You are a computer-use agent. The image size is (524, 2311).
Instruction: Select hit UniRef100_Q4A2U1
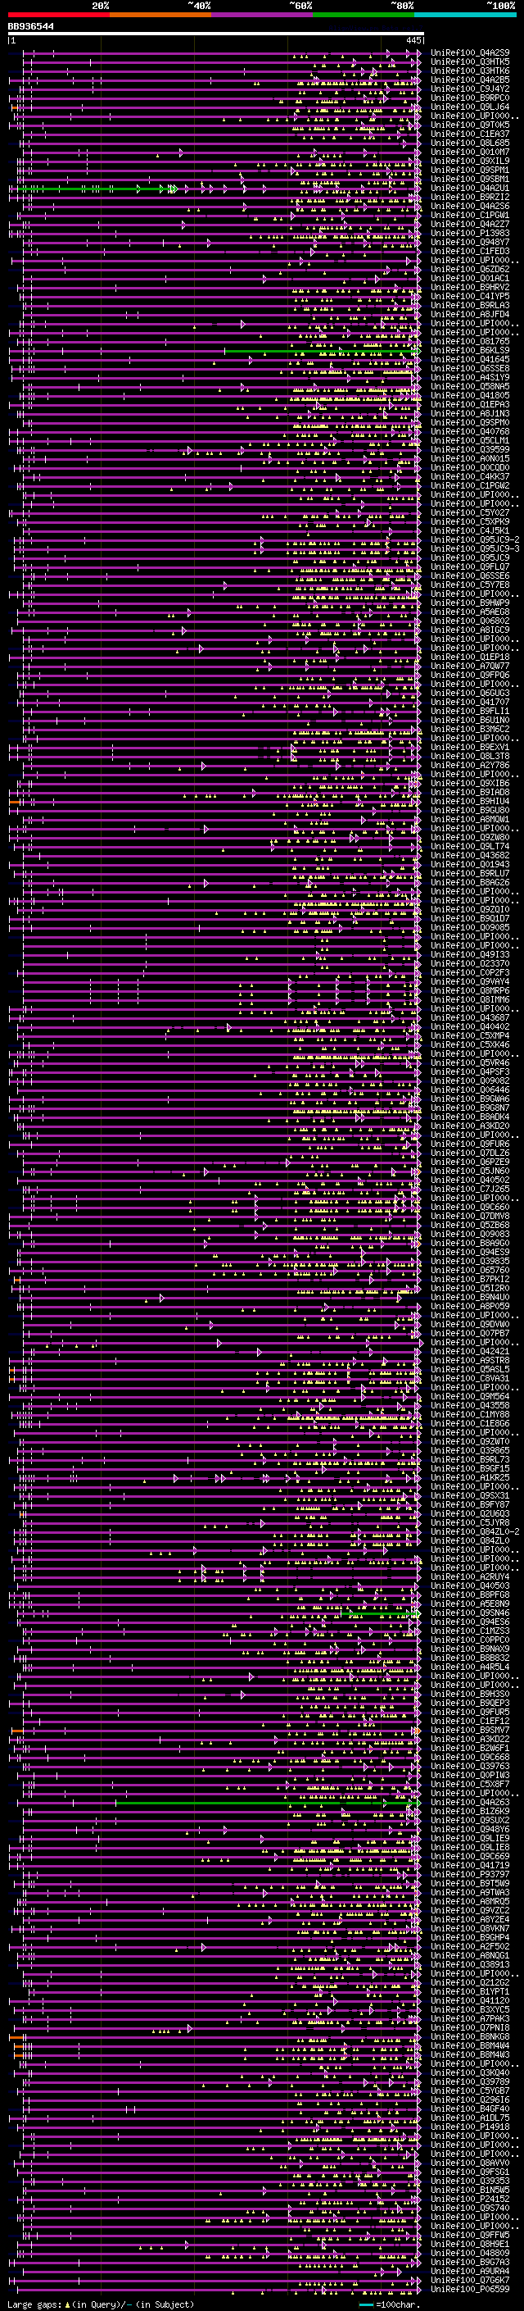click(470, 189)
